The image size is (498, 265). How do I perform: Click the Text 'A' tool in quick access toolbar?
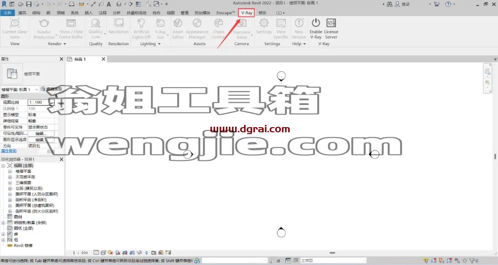click(109, 4)
